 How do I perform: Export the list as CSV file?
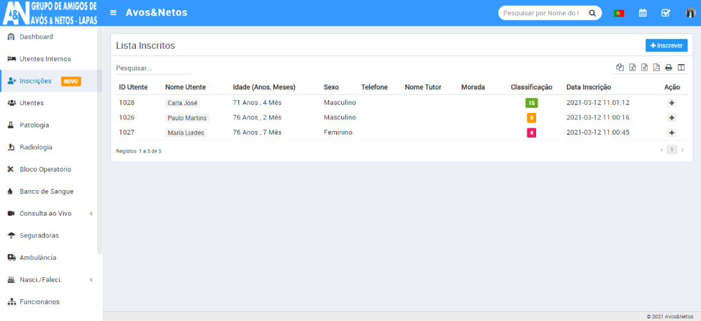click(x=644, y=67)
